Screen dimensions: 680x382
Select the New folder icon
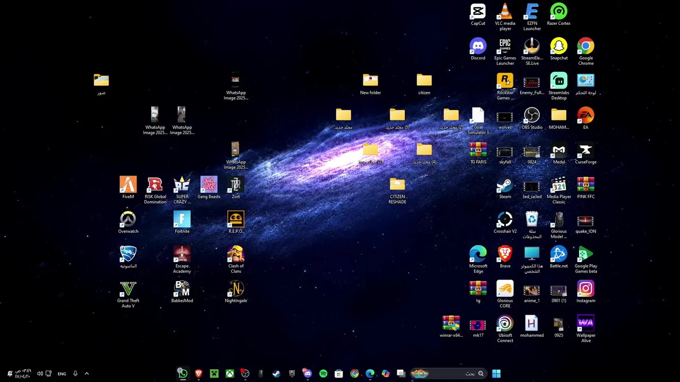[x=370, y=84]
